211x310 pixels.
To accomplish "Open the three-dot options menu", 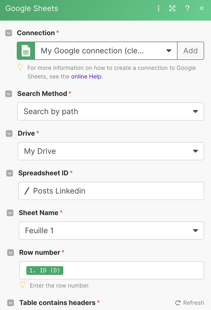I will [158, 8].
